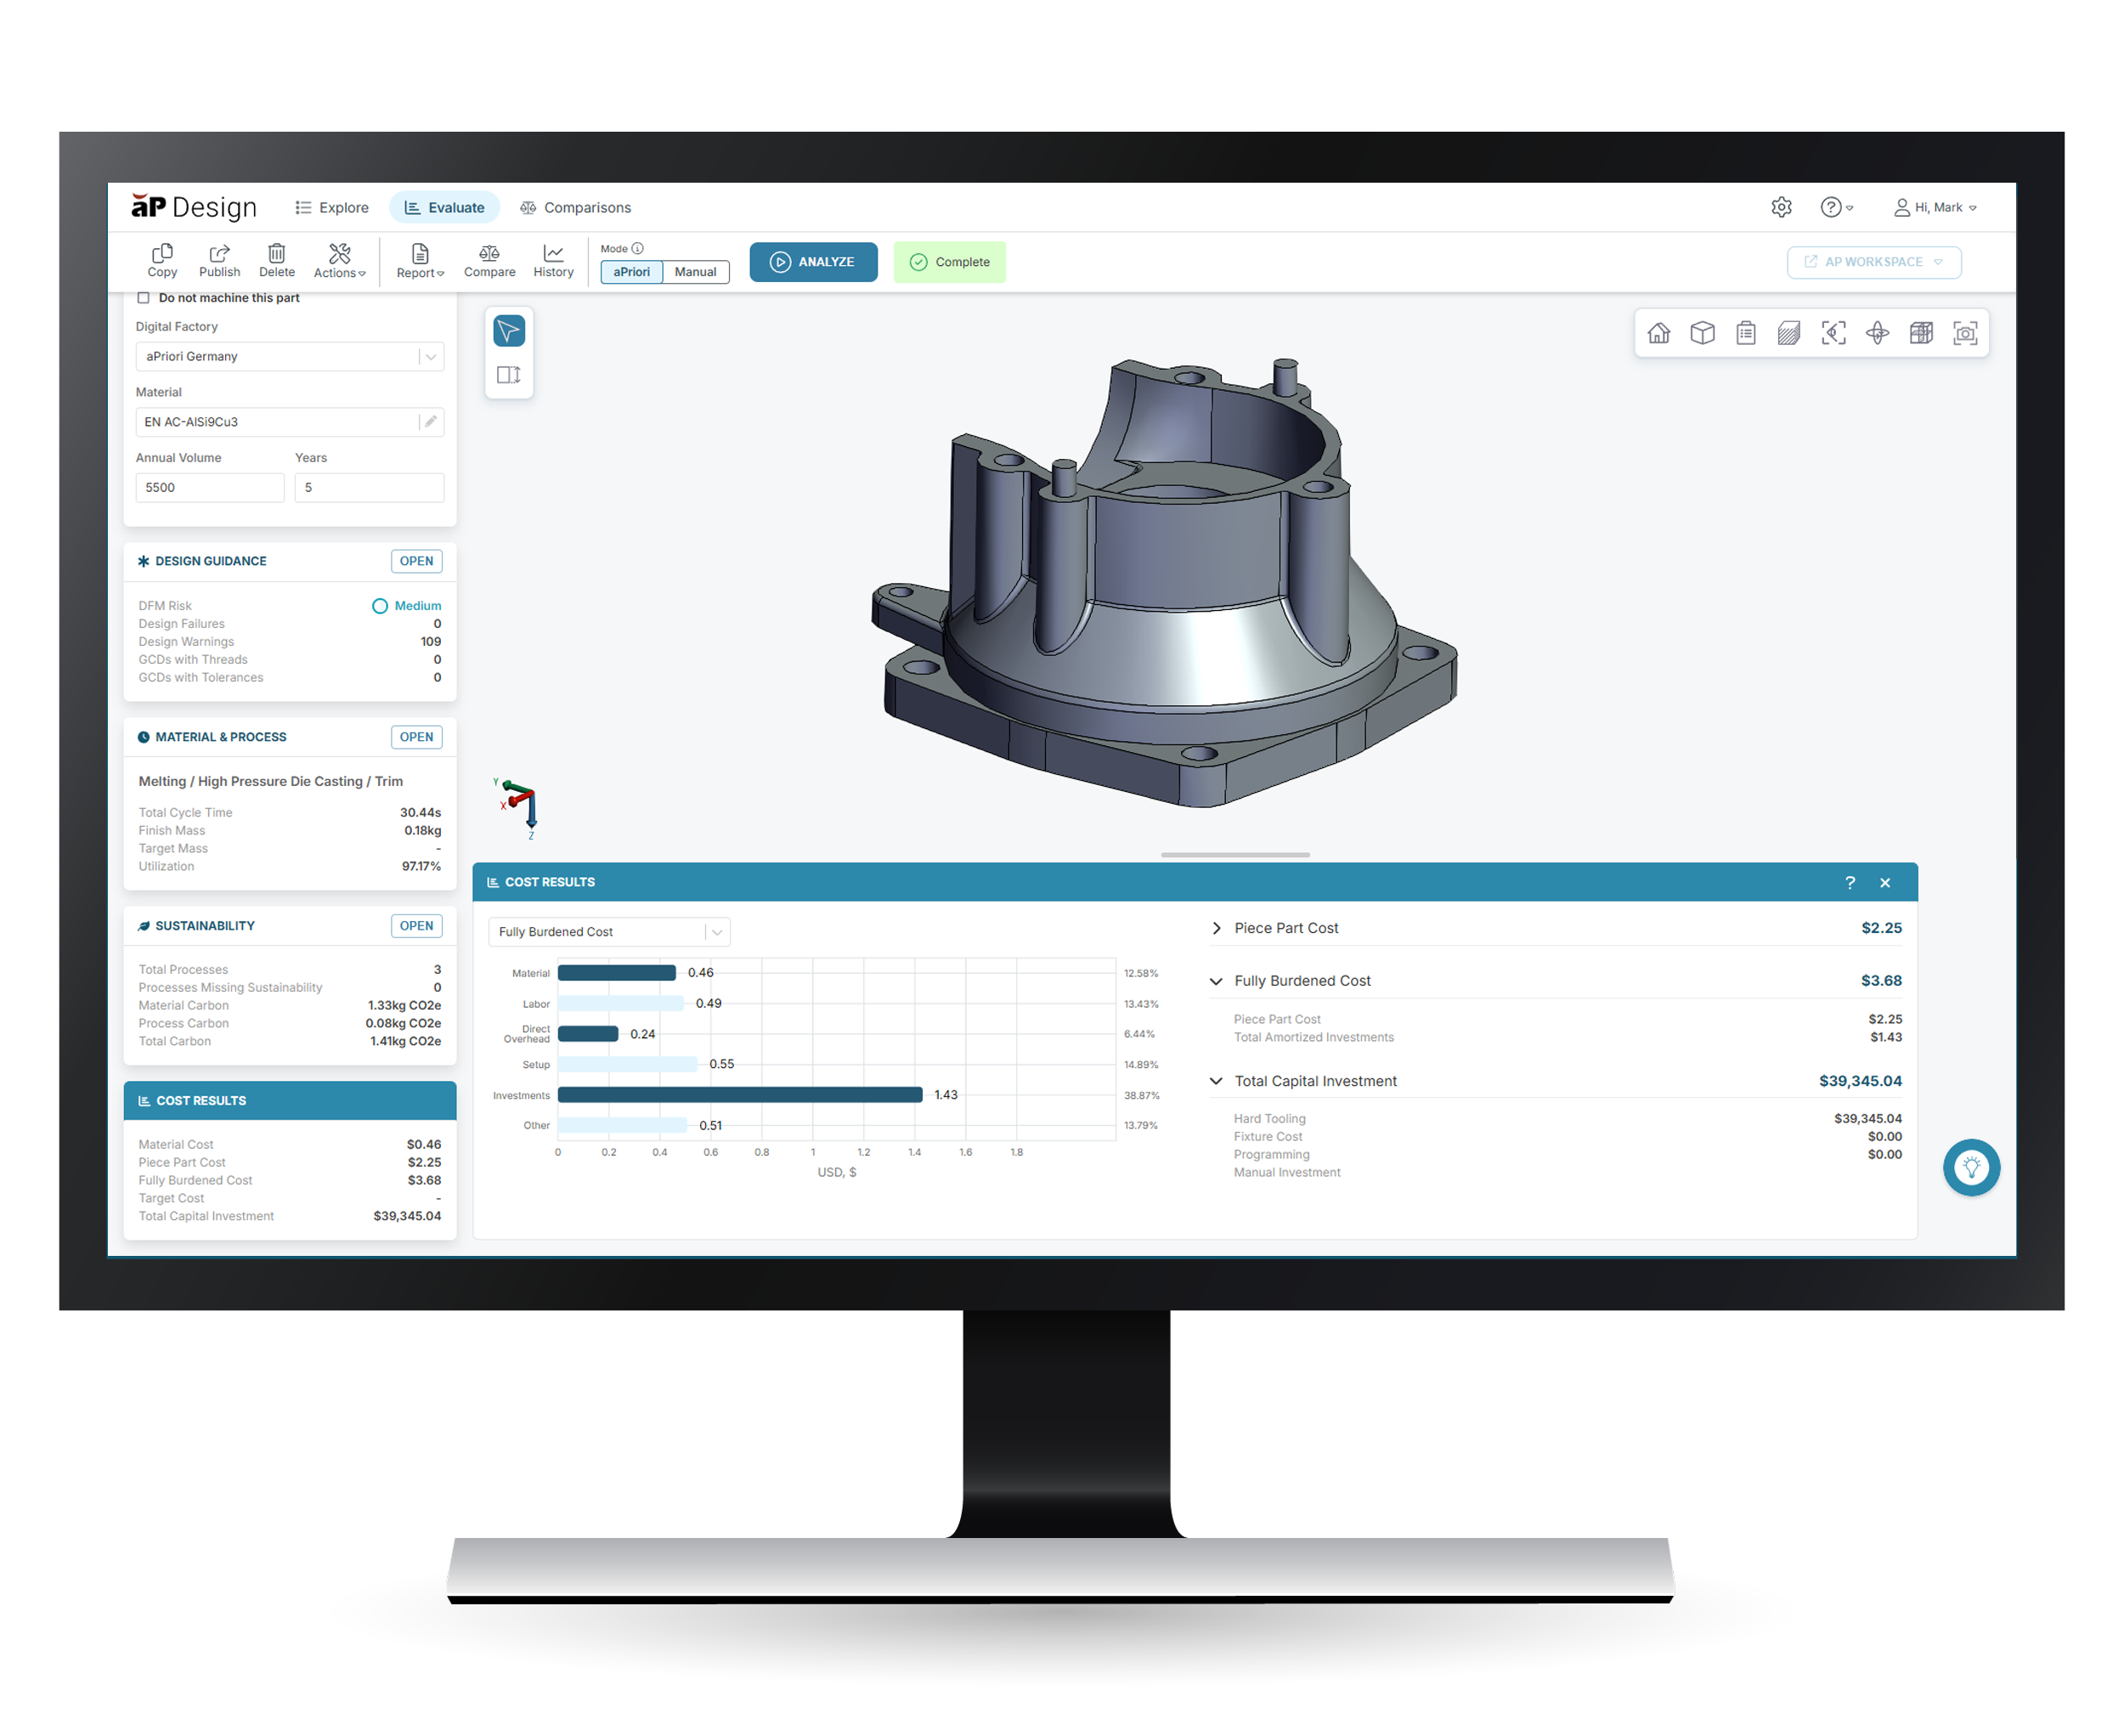Switch to the Explore tab
The image size is (2124, 1736).
coord(332,208)
